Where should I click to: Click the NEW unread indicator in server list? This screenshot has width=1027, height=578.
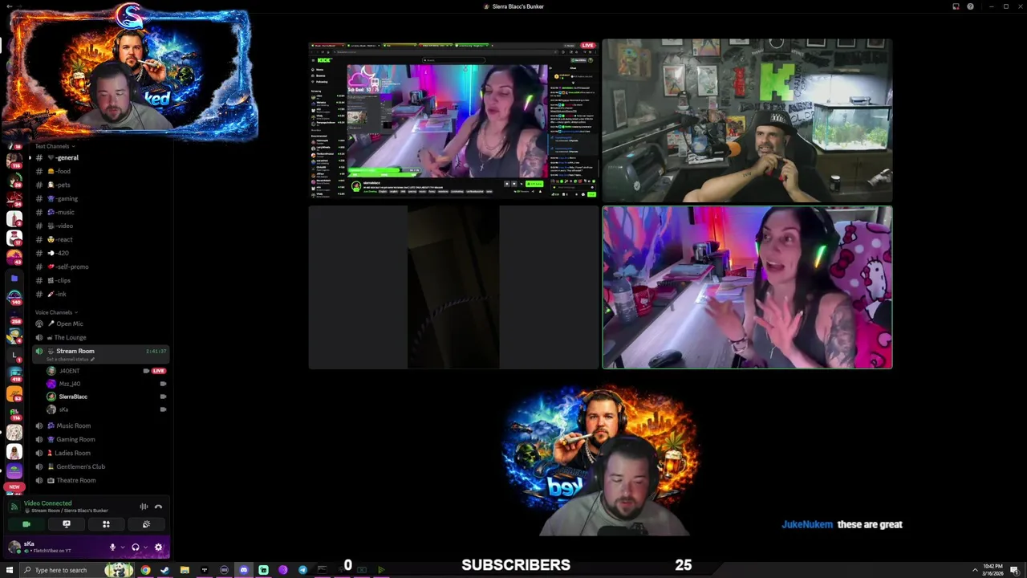pos(14,487)
